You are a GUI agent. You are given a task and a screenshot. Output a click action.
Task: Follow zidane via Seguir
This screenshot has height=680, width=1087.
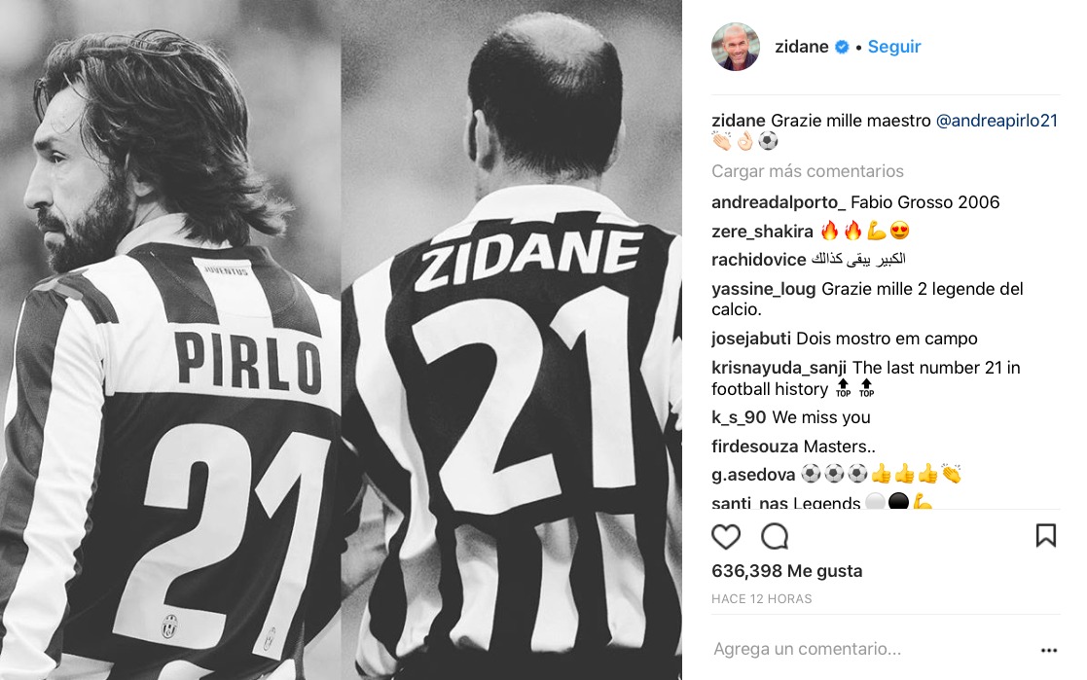(894, 47)
